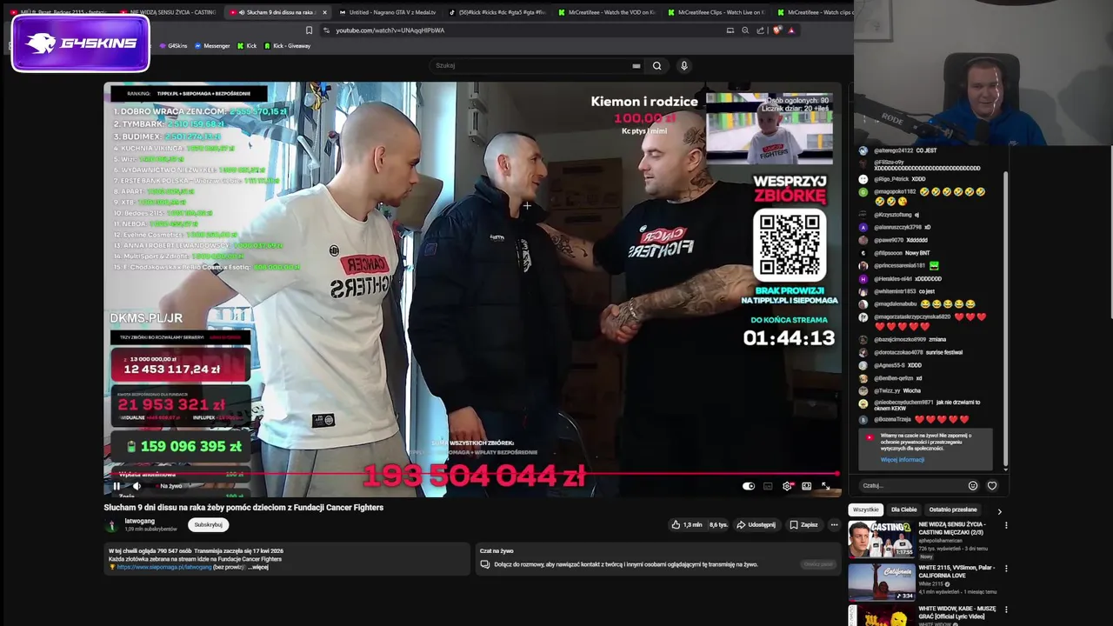Open the zoom magnifier in the address bar

745,30
